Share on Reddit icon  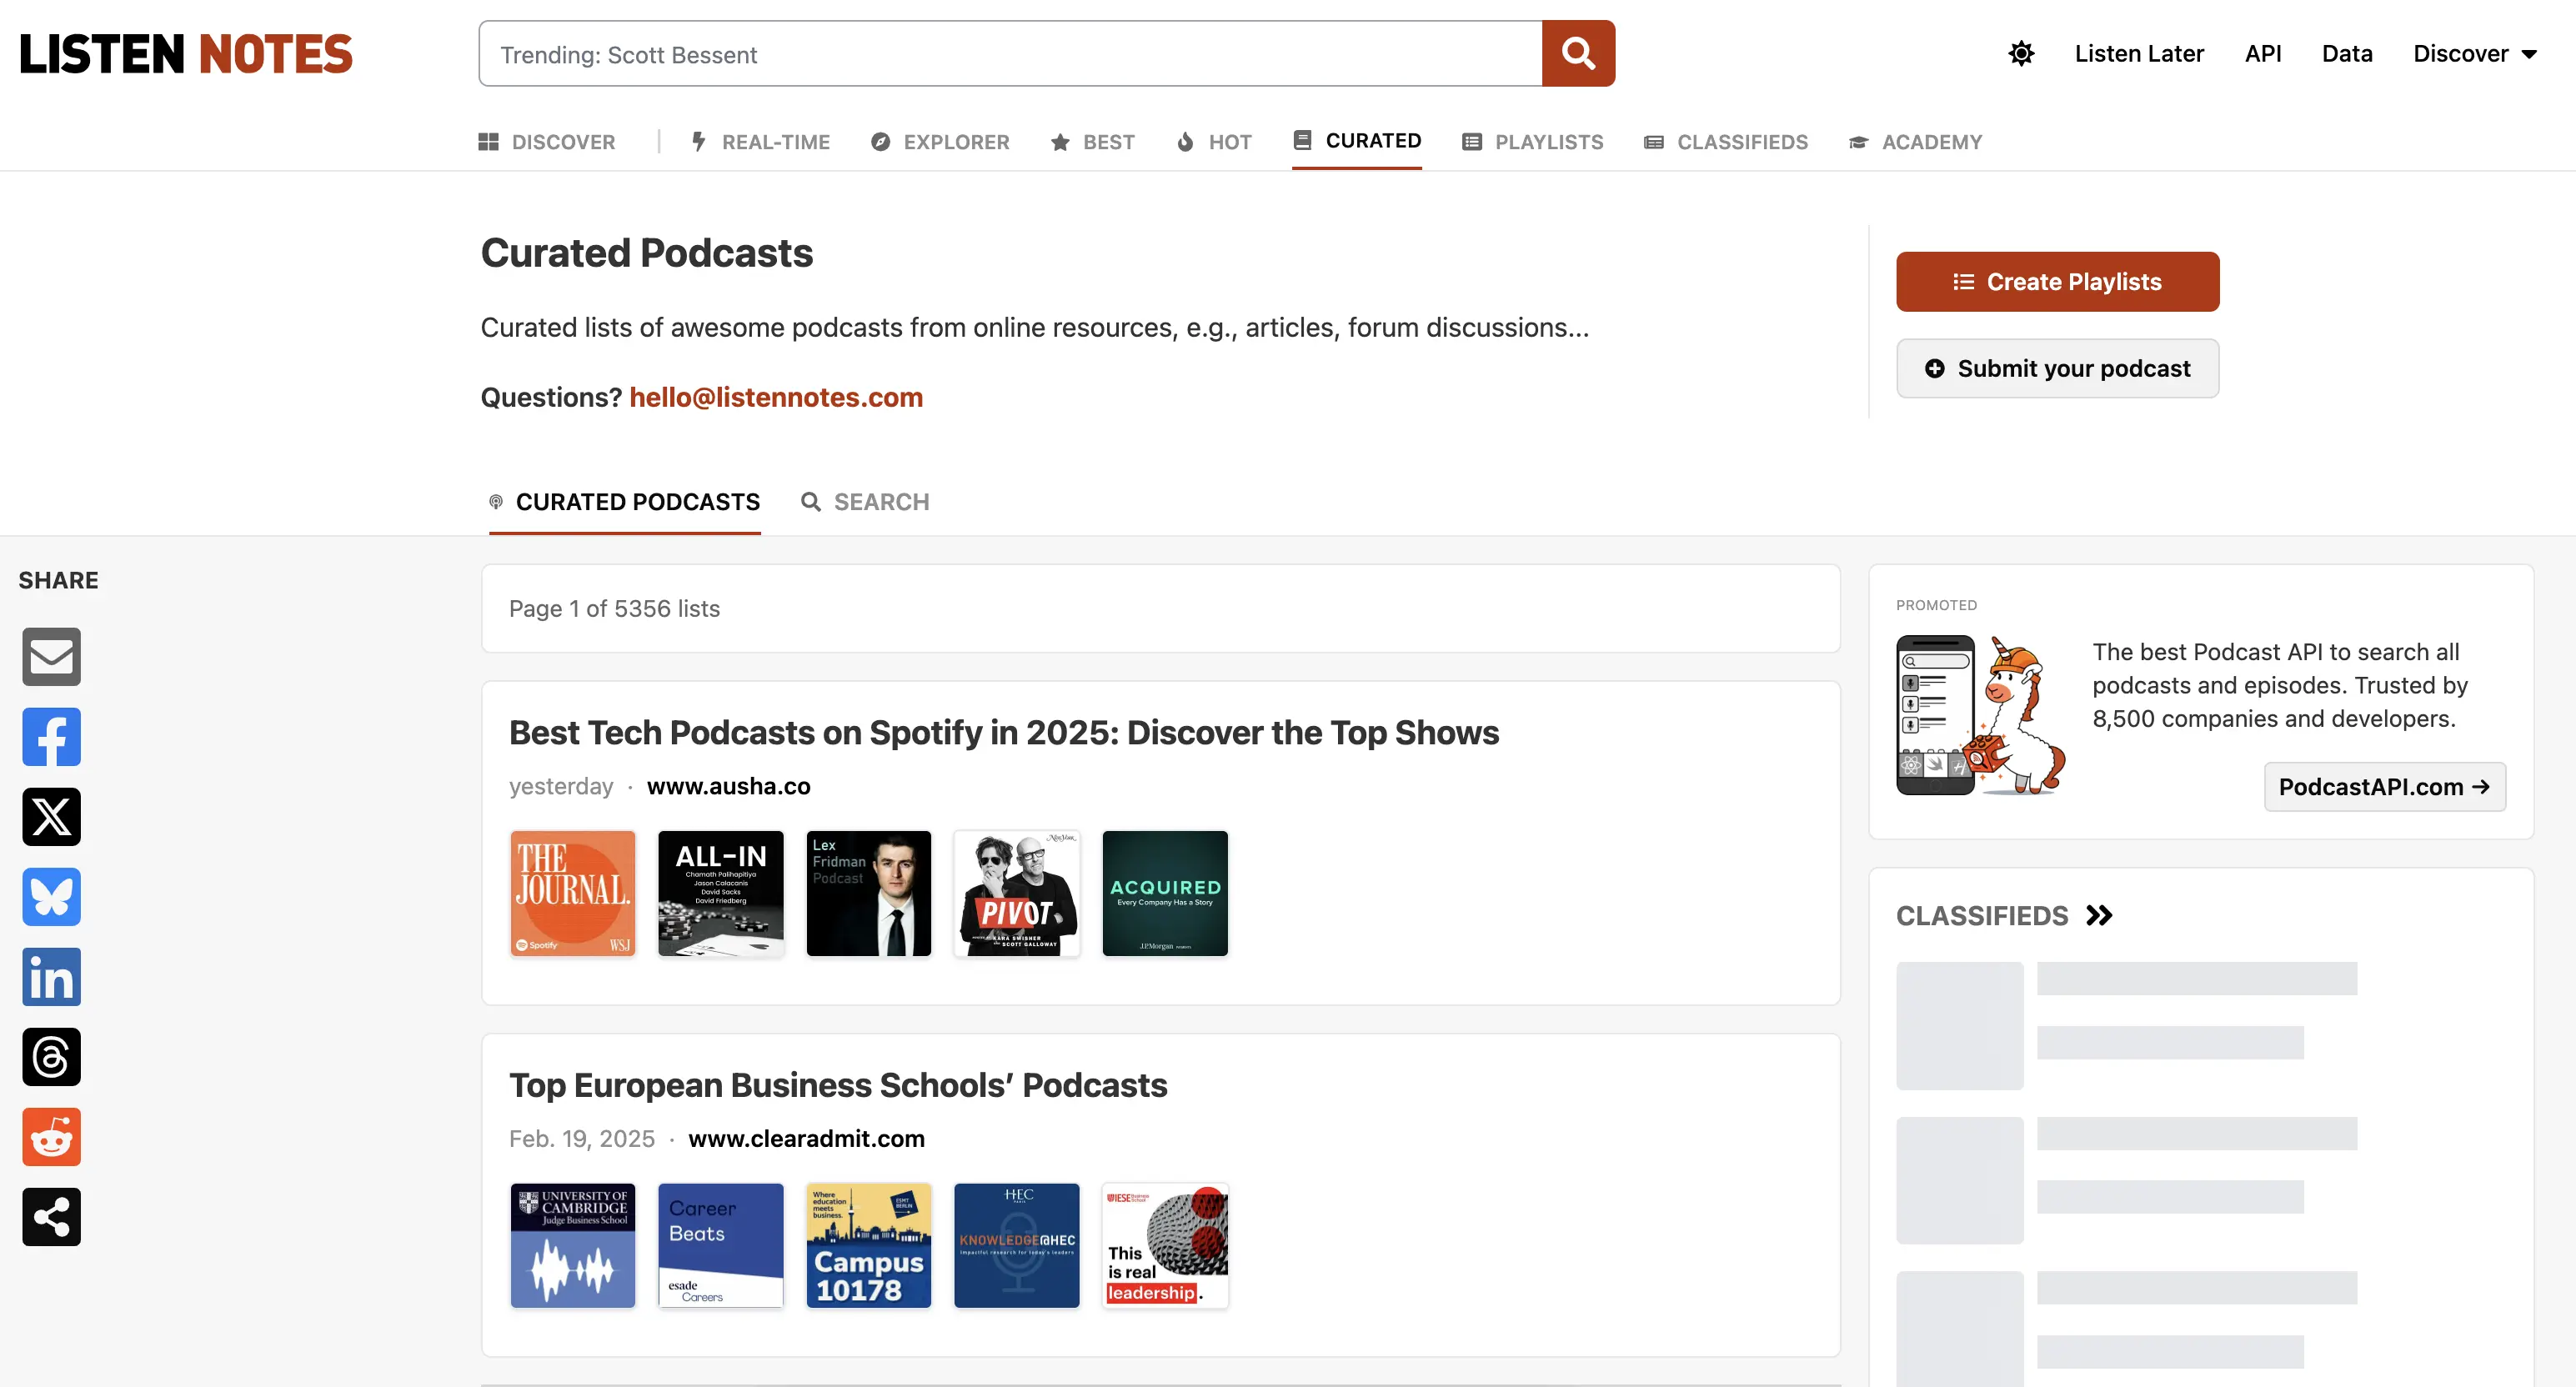coord(51,1137)
